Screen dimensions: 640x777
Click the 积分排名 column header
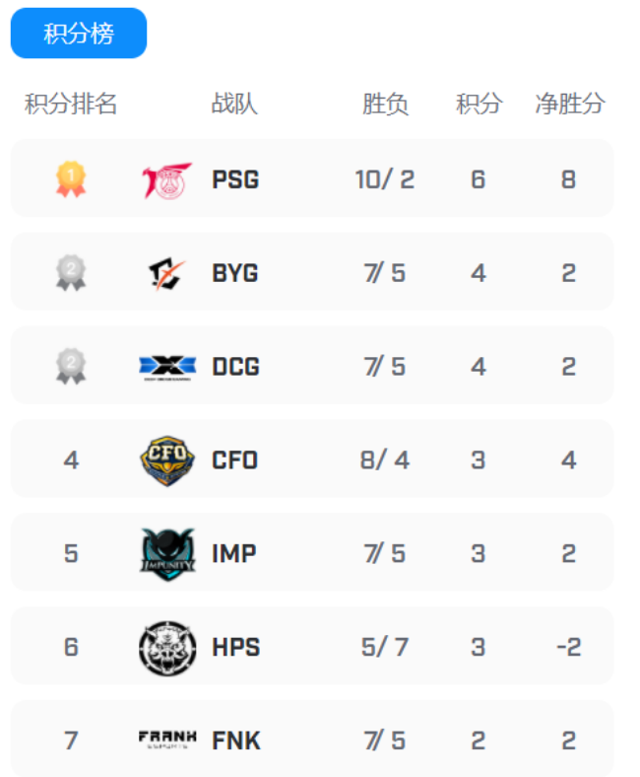(71, 104)
